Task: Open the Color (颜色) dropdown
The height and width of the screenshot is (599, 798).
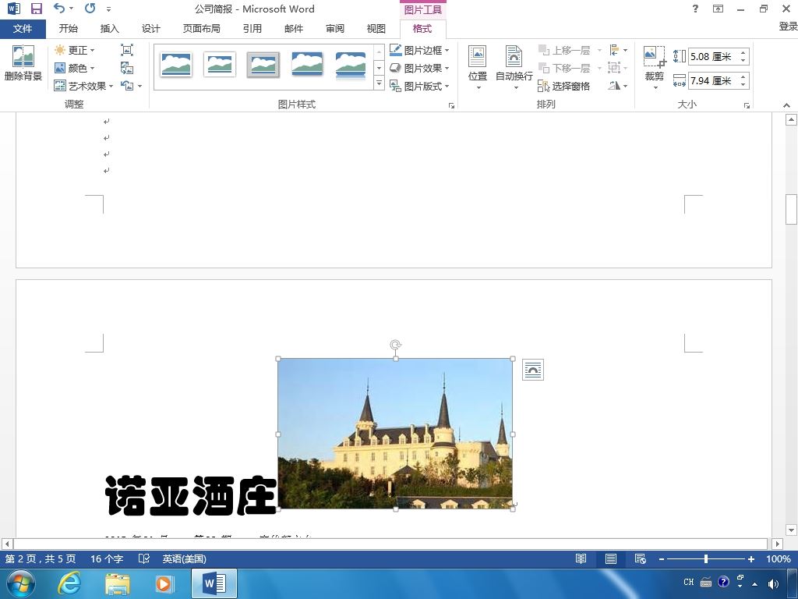Action: (x=74, y=68)
